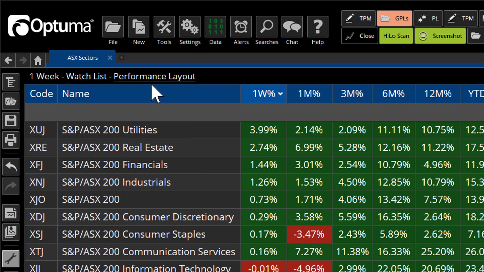Click the save image sidebar icon
This screenshot has width=484, height=272.
(x=11, y=213)
